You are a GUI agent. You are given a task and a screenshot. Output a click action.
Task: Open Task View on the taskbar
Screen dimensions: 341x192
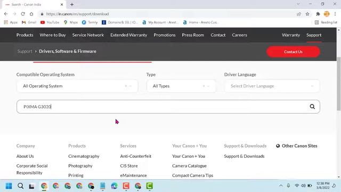click(32, 186)
